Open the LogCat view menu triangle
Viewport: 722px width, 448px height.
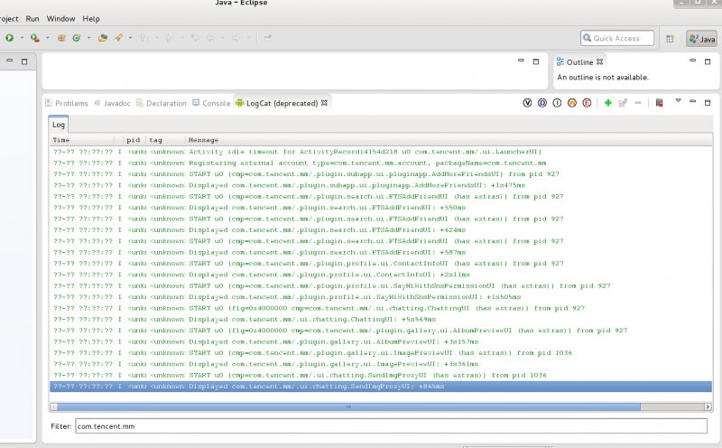point(678,100)
